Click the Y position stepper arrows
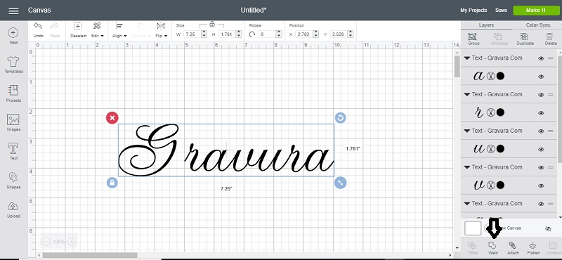 (x=350, y=34)
